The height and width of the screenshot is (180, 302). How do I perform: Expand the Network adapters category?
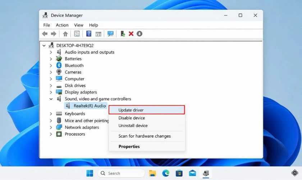[x=51, y=127]
